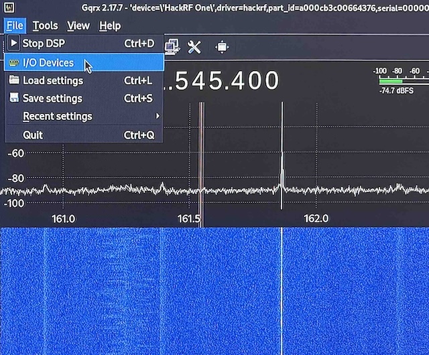Click the 162.0 frequency axis label
The height and width of the screenshot is (355, 429).
(316, 219)
